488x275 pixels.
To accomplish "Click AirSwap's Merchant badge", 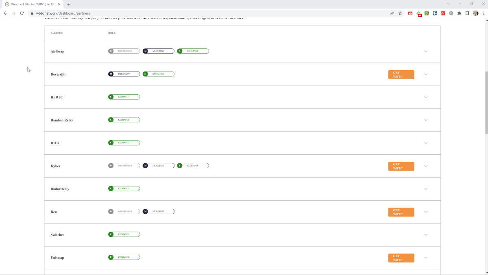I will tap(159, 51).
